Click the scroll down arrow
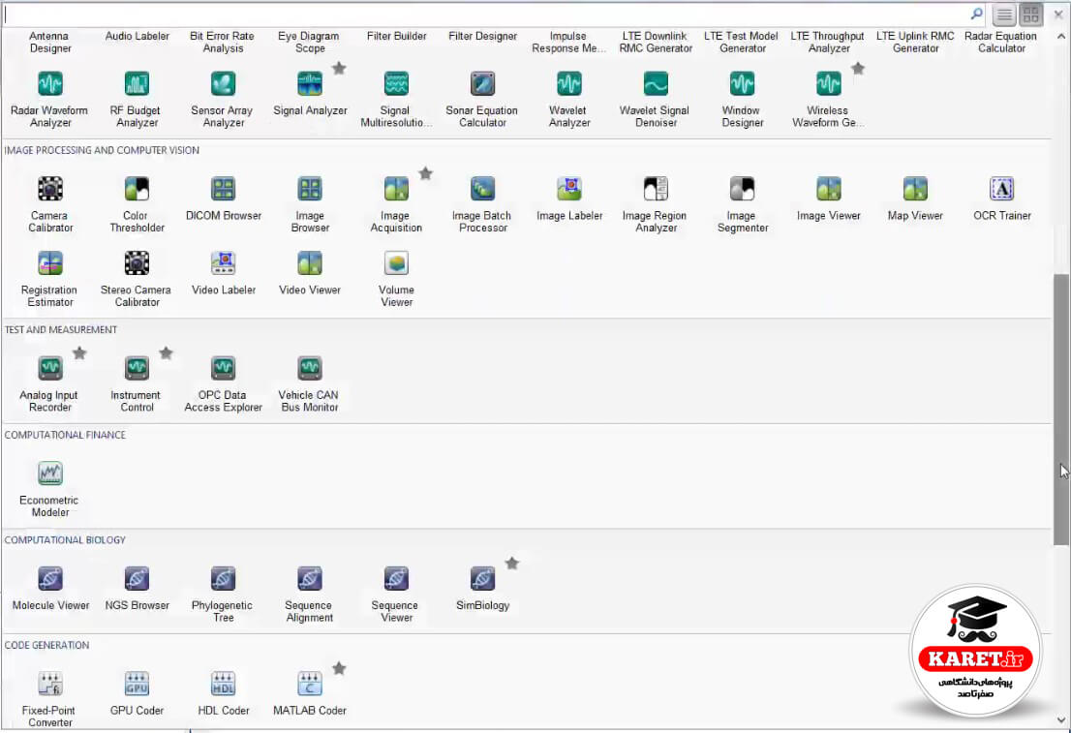This screenshot has width=1071, height=733. coord(1060,720)
